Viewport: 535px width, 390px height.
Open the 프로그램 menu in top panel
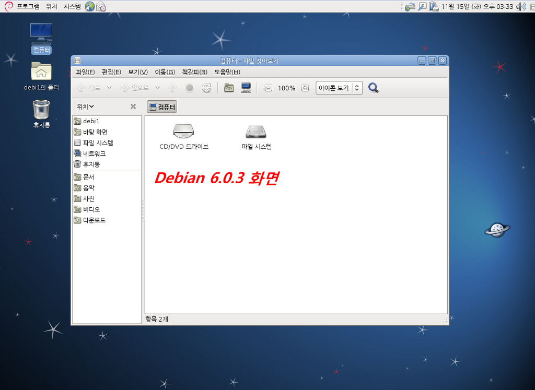[28, 6]
